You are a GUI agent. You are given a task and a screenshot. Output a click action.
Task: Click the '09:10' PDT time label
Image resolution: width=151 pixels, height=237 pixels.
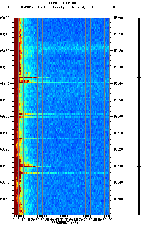(x=5, y=133)
